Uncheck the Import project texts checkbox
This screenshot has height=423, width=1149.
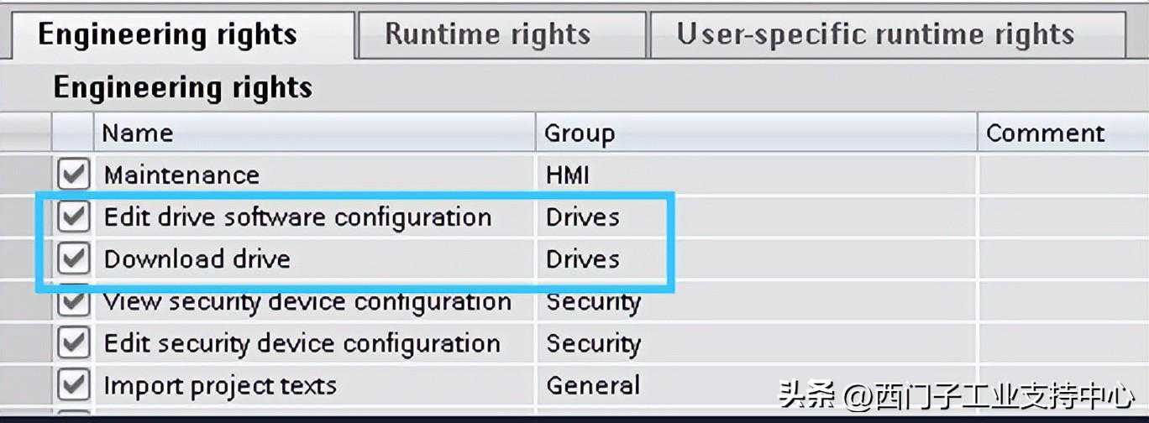(x=75, y=385)
